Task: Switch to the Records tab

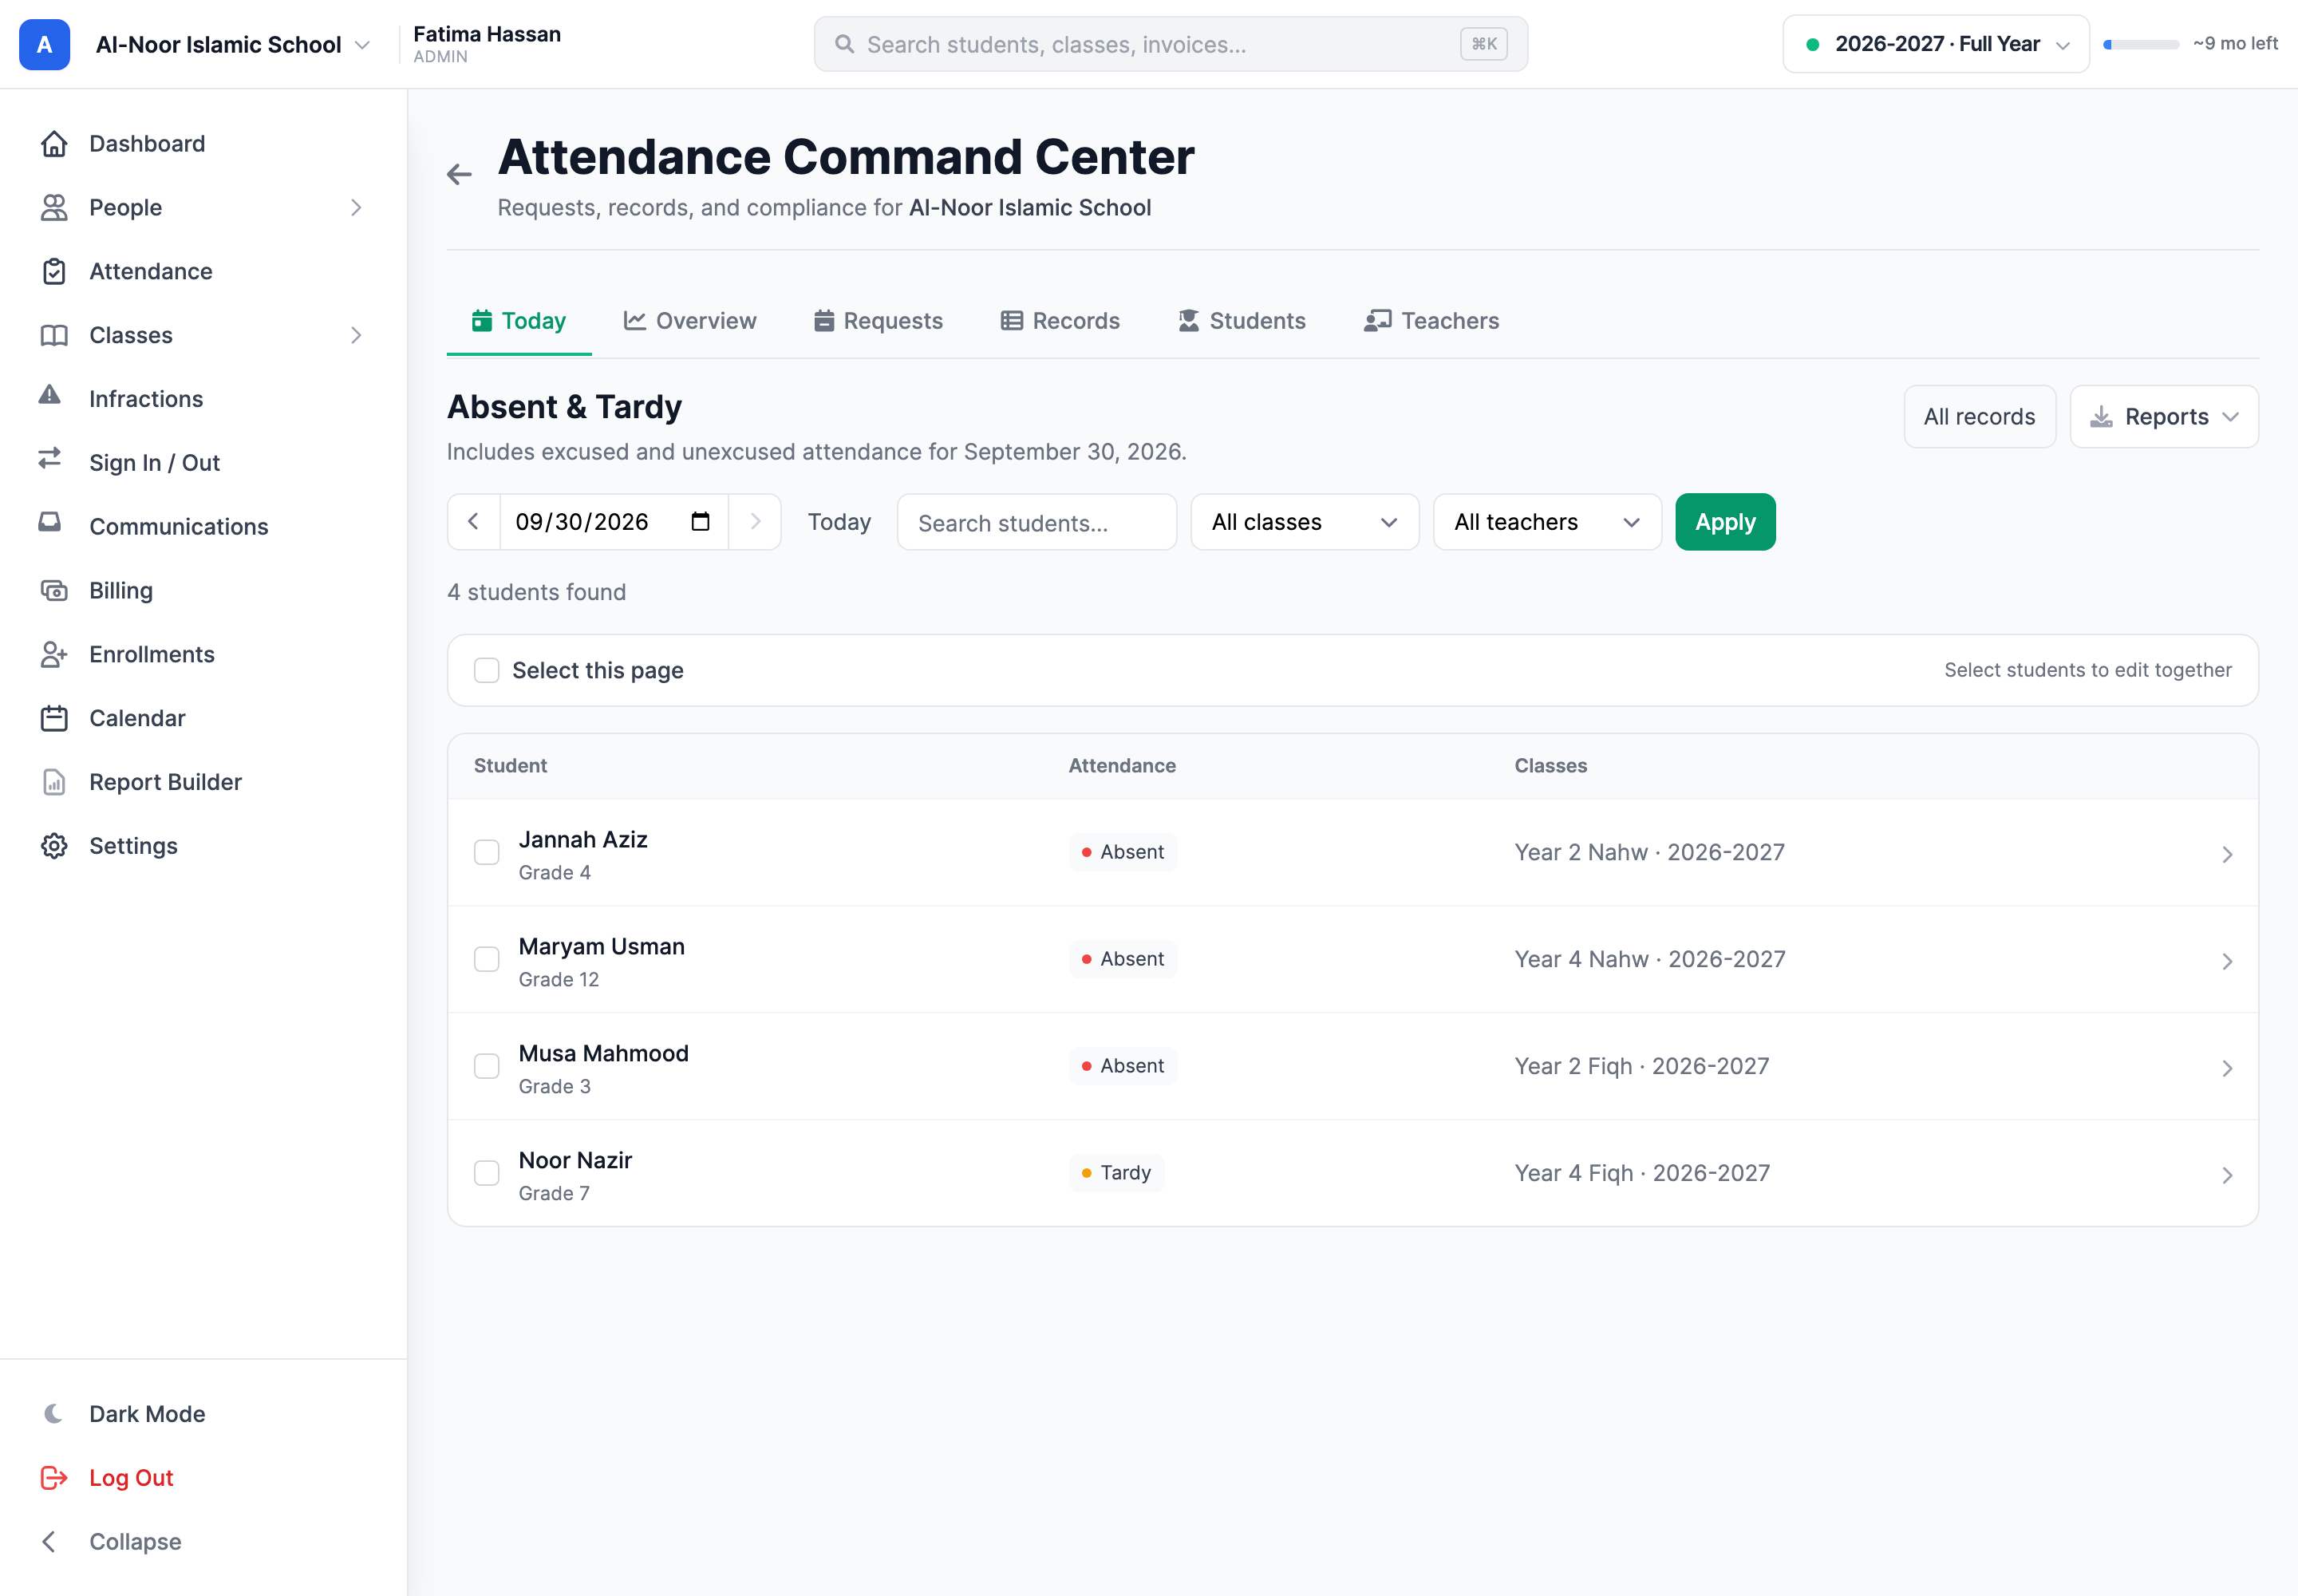Action: point(1060,321)
